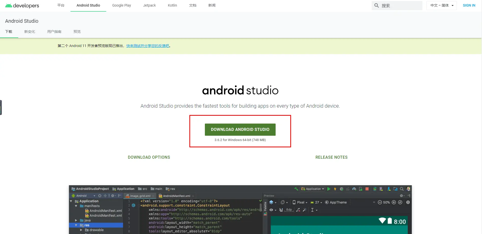Click the IDE toolbar search magnifier
The width and height of the screenshot is (482, 234).
click(x=402, y=189)
